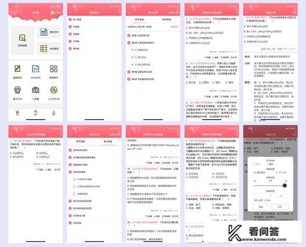
Task: Go back from the undimmed 试题详情 screen
Action: (246, 12)
